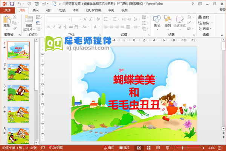The height and width of the screenshot is (151, 226).
Task: Increase font size with the large A icon
Action: click(85, 19)
